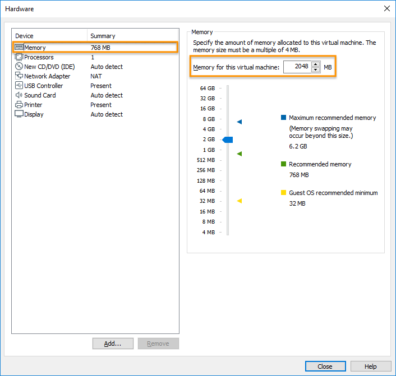Click the blue Maximum recommended memory swatch
This screenshot has height=376, width=396.
click(283, 117)
